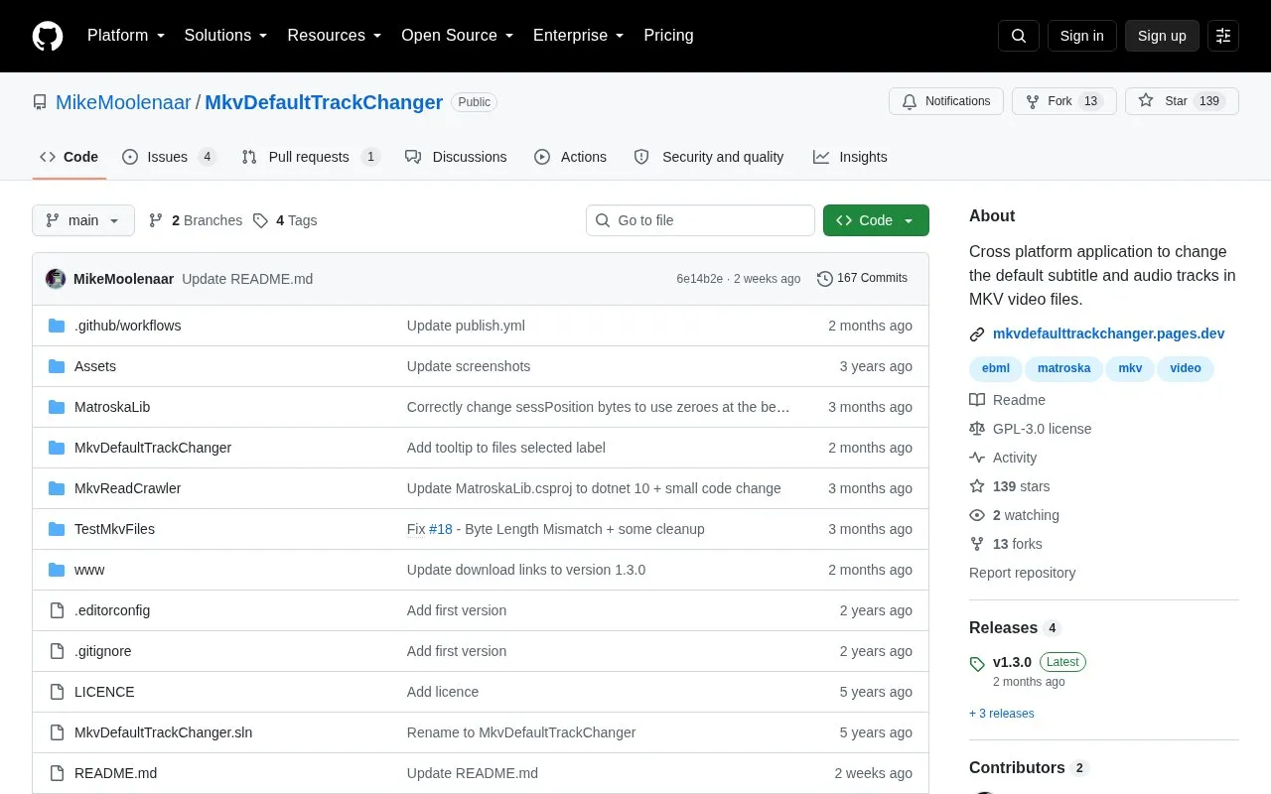Expand the Solutions menu
This screenshot has height=794, width=1271.
coord(225,36)
